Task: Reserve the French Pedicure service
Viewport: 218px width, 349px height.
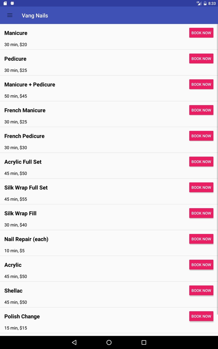Action: 201,136
